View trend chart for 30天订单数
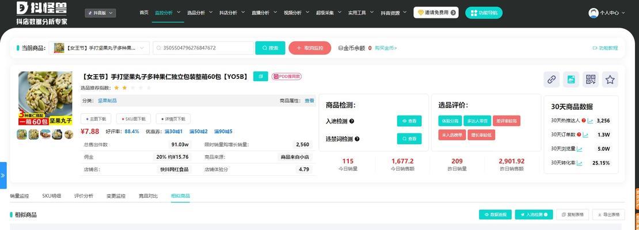 [585, 135]
